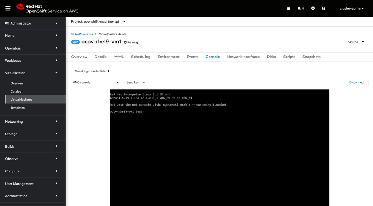The image size is (373, 206).
Task: Open the Send key dropdown
Action: click(x=137, y=82)
